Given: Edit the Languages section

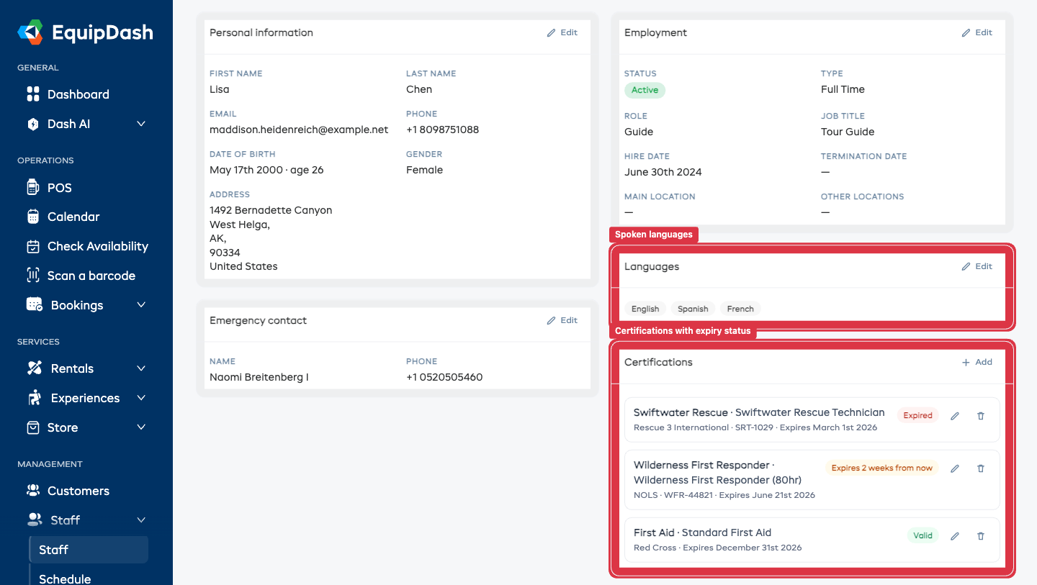Looking at the screenshot, I should coord(977,266).
